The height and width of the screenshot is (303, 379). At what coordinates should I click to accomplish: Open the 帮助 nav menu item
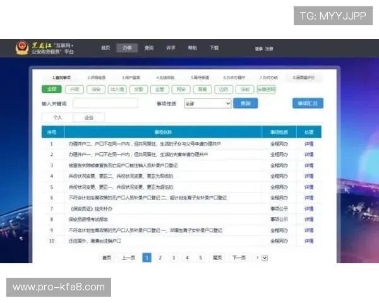point(193,48)
